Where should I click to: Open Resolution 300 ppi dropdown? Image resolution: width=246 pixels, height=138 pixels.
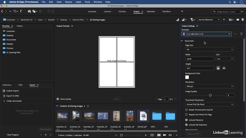coord(210,86)
